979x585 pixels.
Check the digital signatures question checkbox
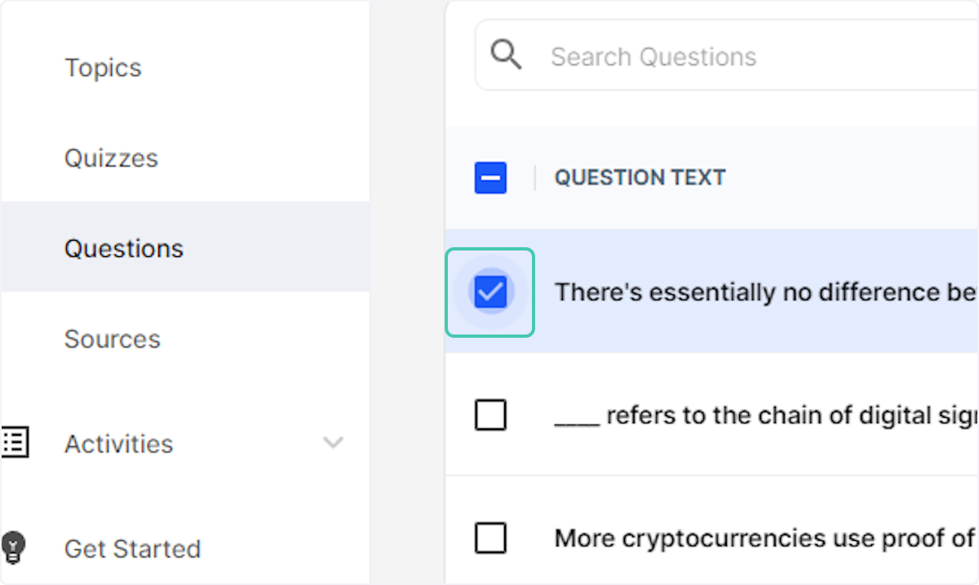(490, 414)
